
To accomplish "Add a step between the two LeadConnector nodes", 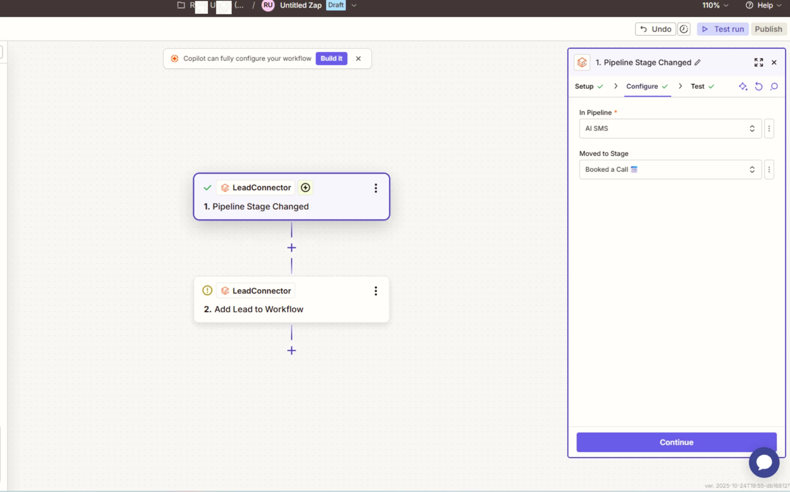I will coord(291,248).
